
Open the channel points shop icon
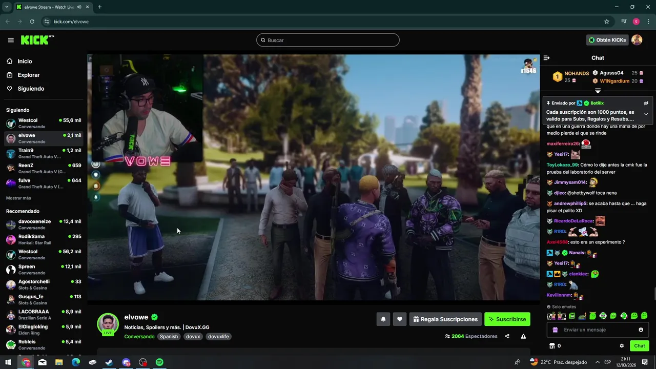tap(552, 346)
